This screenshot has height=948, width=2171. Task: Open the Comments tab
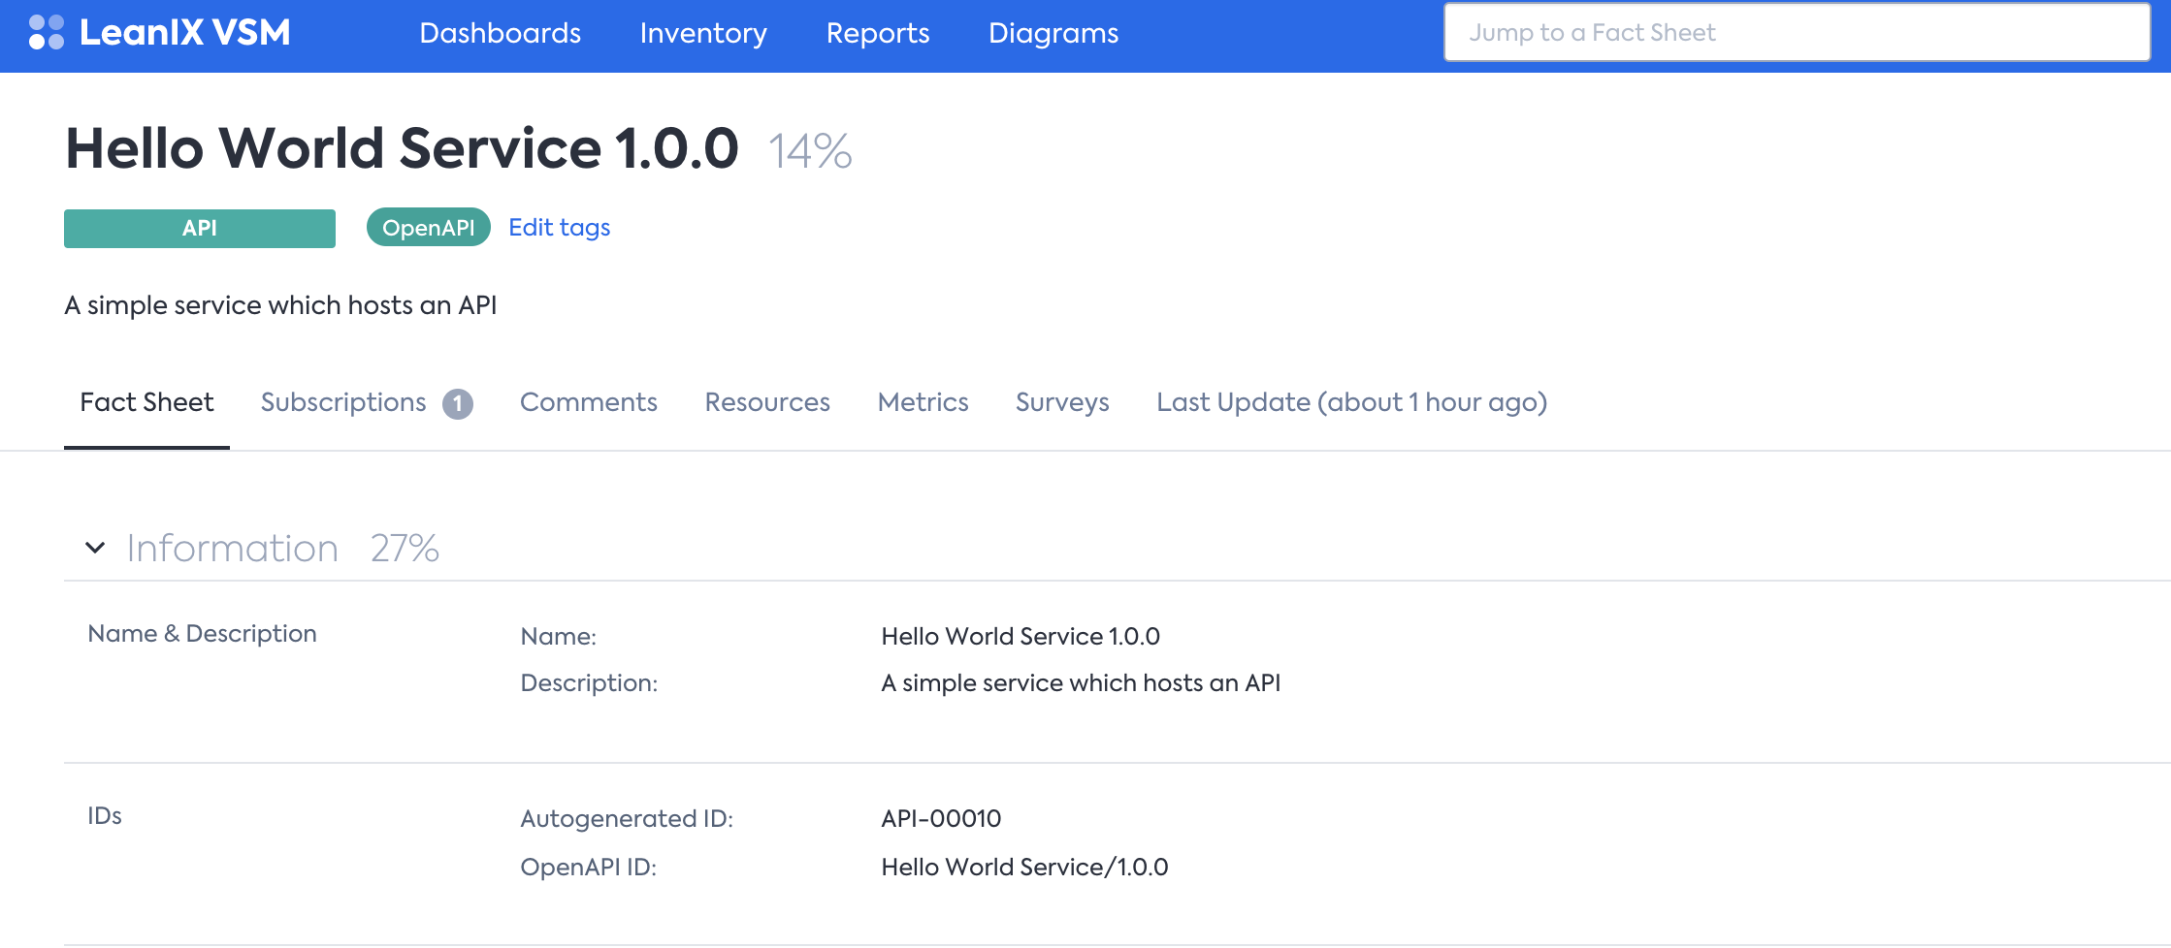tap(589, 402)
